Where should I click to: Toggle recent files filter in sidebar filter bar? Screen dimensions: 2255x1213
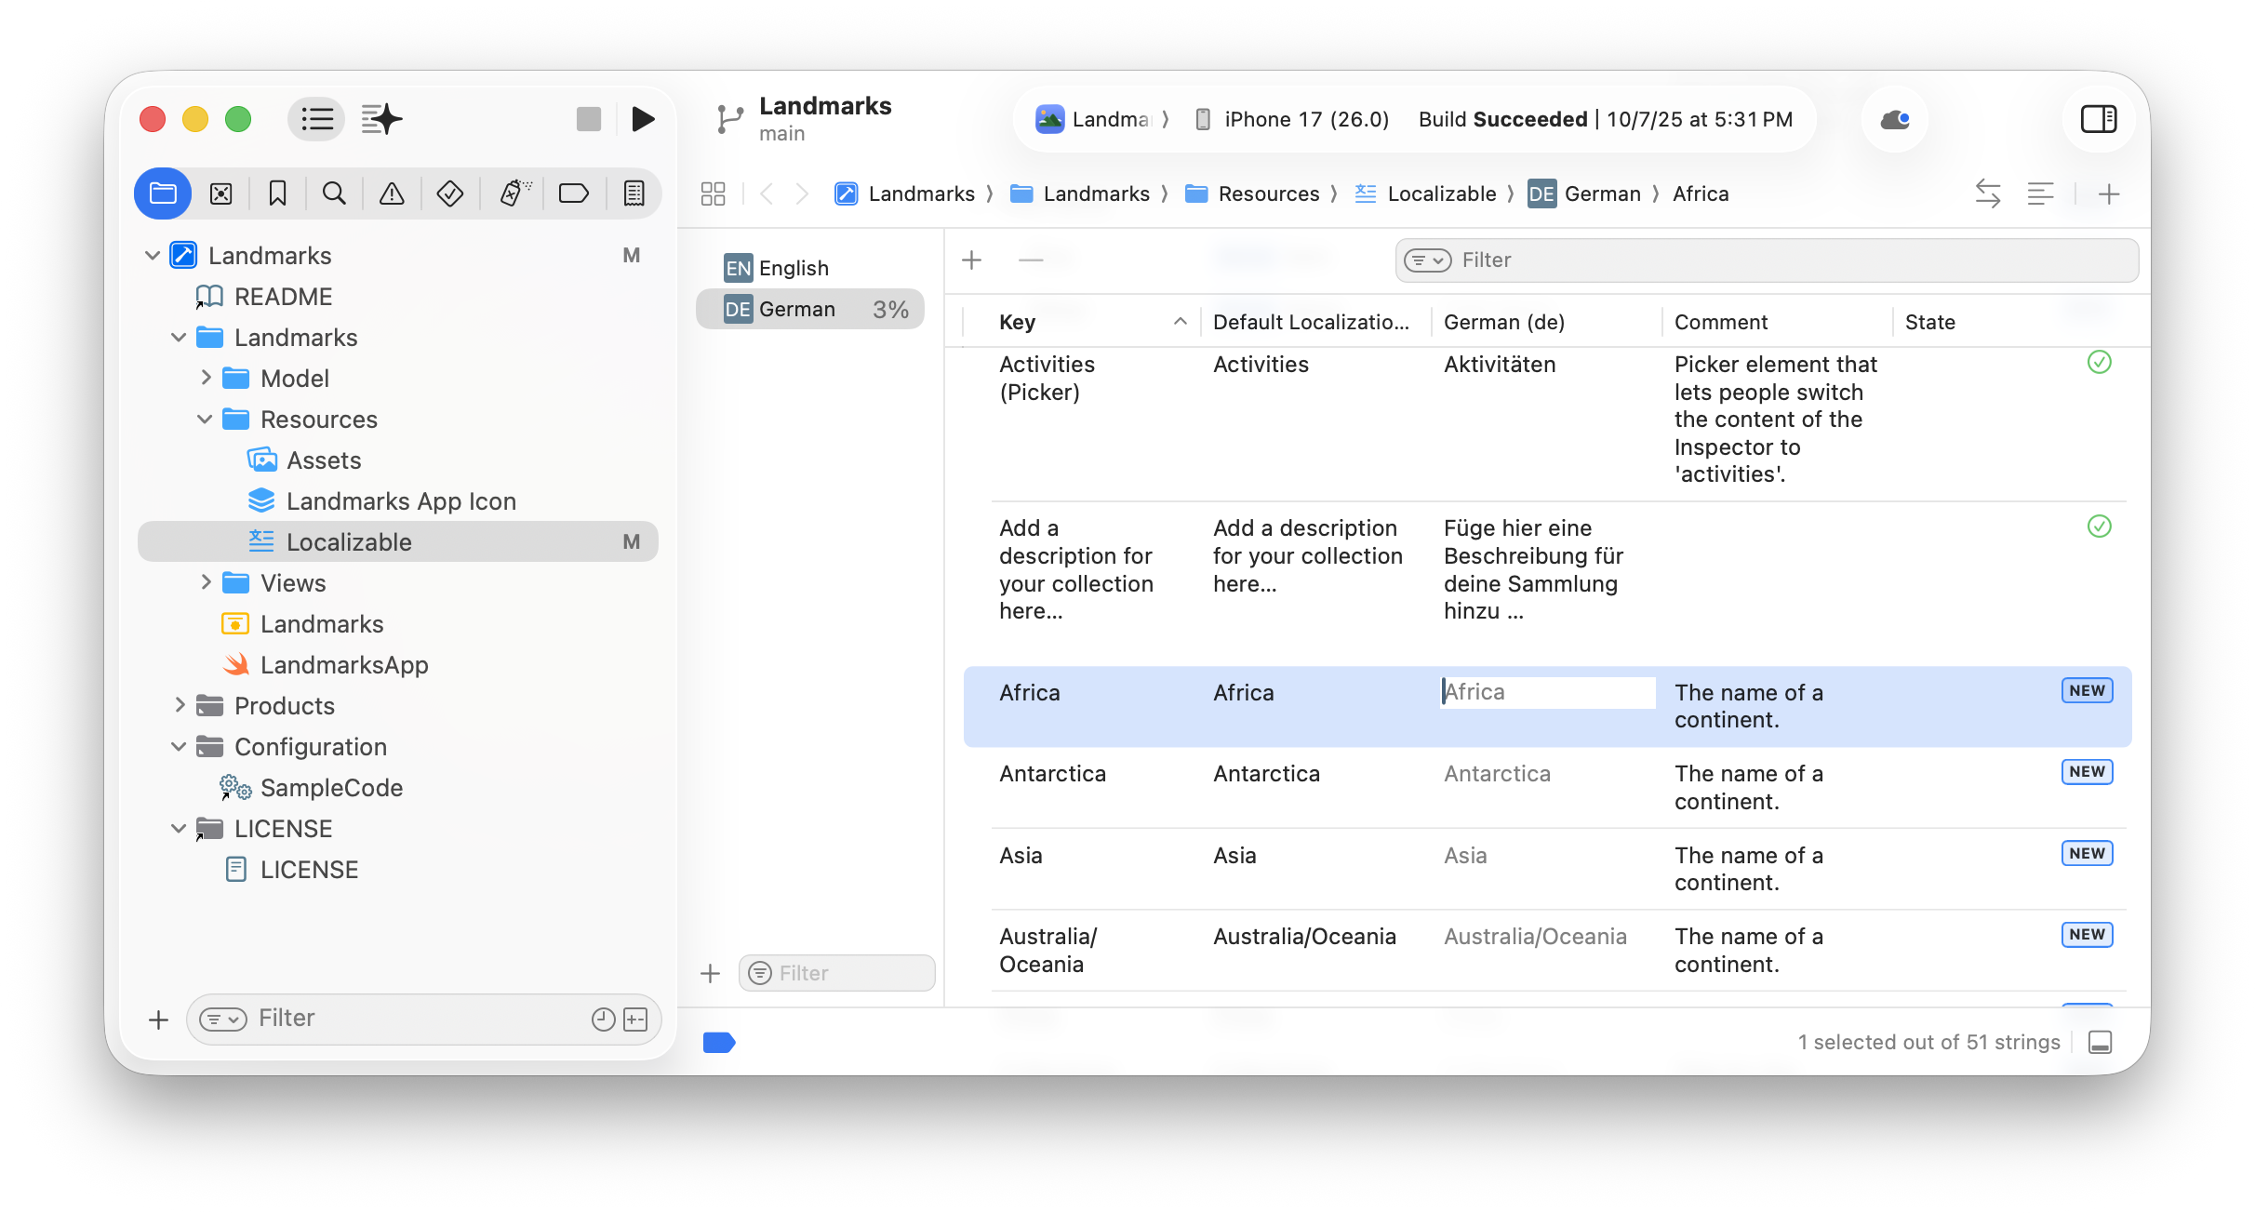coord(603,1019)
